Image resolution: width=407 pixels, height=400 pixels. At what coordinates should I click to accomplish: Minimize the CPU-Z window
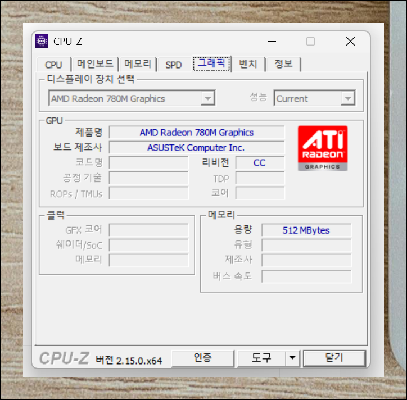[272, 41]
